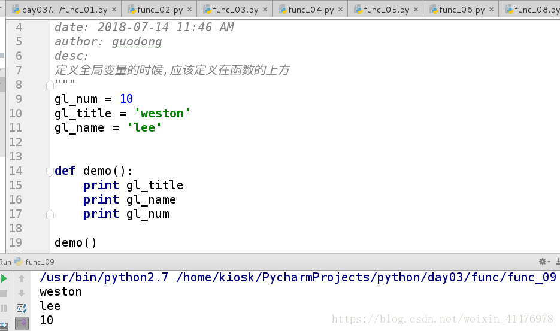Image resolution: width=560 pixels, height=331 pixels.
Task: Close the func_05.py tab
Action: pos(416,10)
